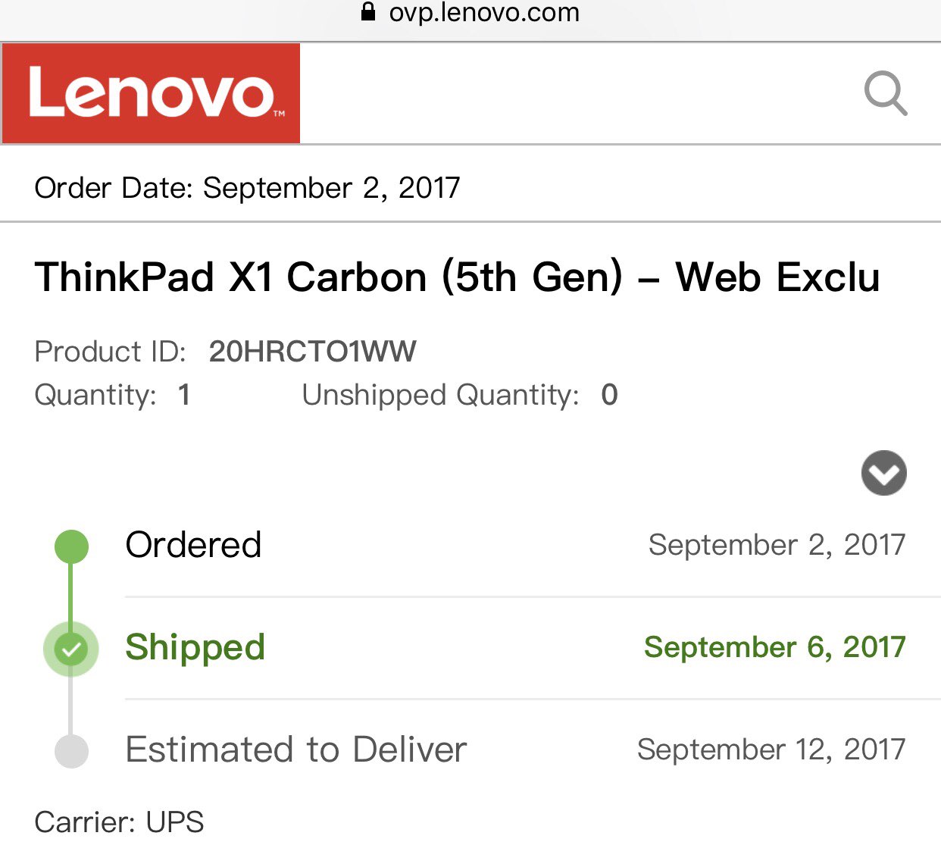Click the gray Estimated to Deliver dot
Viewport: 941px width, 842px height.
tap(71, 751)
